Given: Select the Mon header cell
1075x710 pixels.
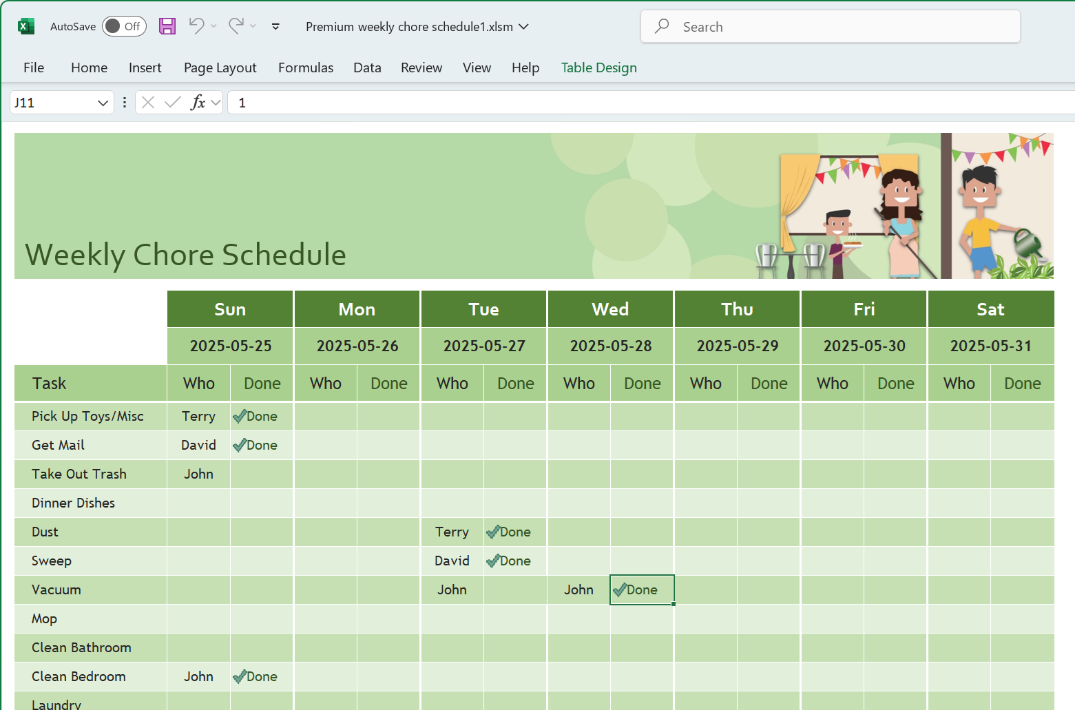Looking at the screenshot, I should (357, 309).
